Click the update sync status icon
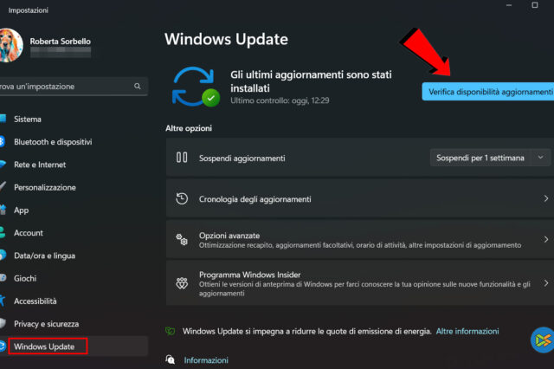This screenshot has height=369, width=554. [196, 87]
